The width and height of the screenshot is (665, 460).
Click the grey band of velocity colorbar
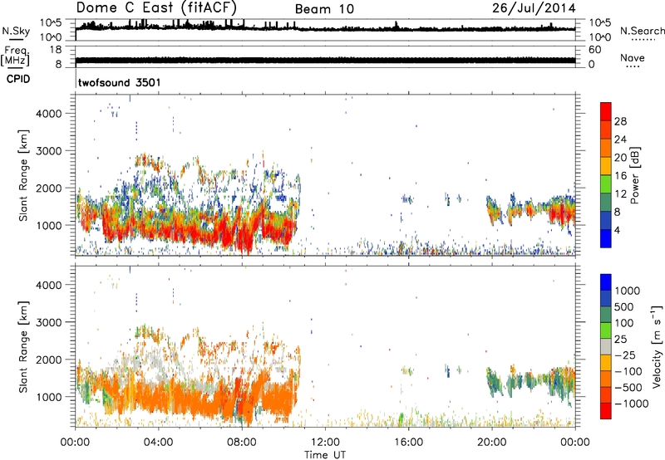pyautogui.click(x=606, y=346)
